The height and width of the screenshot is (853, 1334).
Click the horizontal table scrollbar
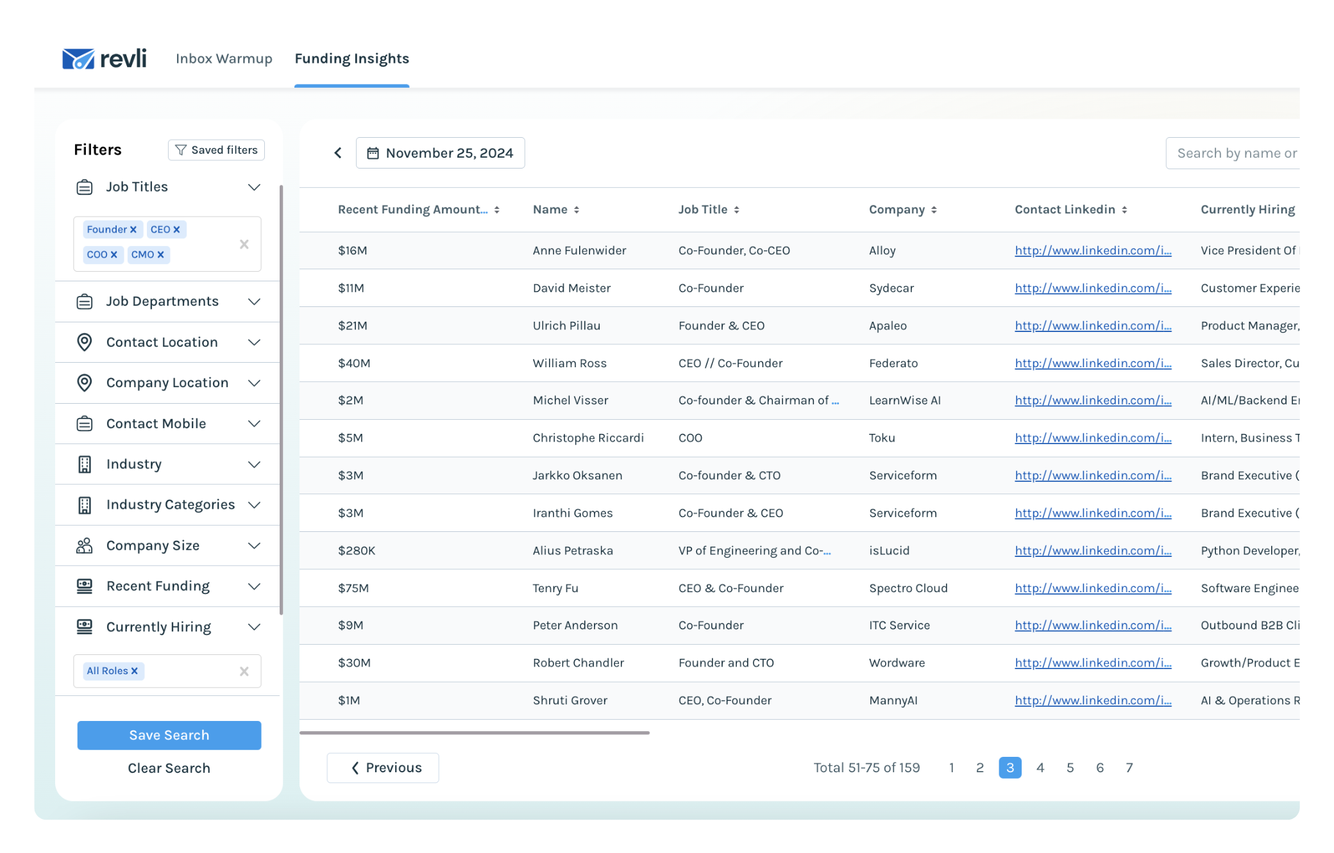pos(475,733)
